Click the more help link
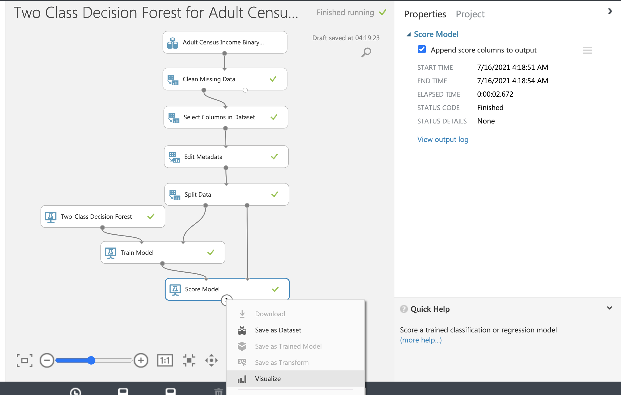 pyautogui.click(x=421, y=340)
